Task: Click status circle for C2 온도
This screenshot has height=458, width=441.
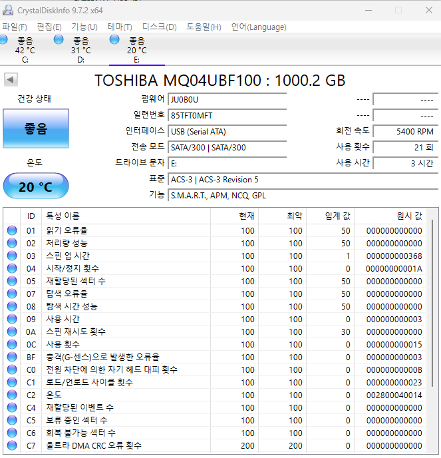Action: point(12,395)
